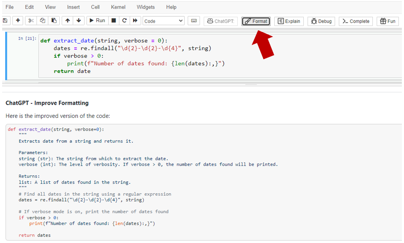
Task: Select the In [21] cell prompt
Action: click(x=27, y=39)
